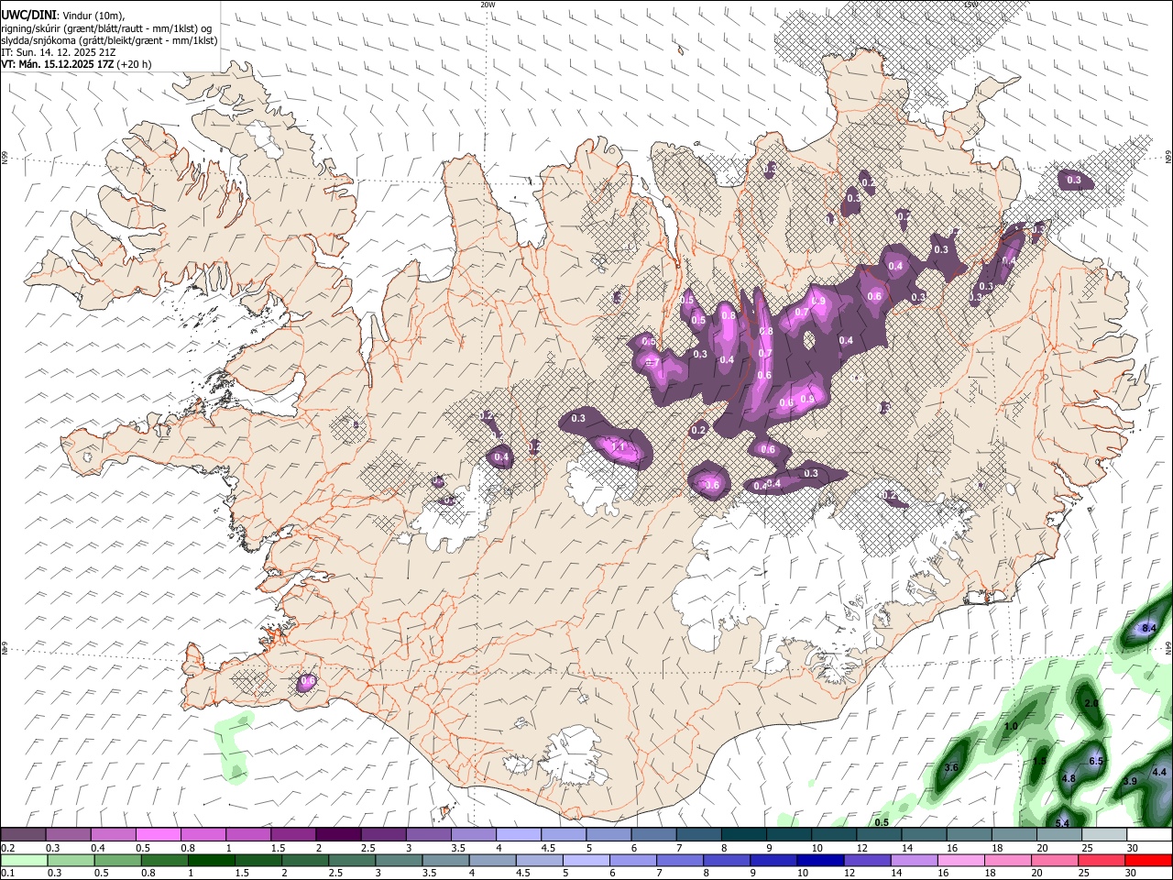
Task: Click the '6.5' rain value in the southeast sea
Action: point(1096,762)
